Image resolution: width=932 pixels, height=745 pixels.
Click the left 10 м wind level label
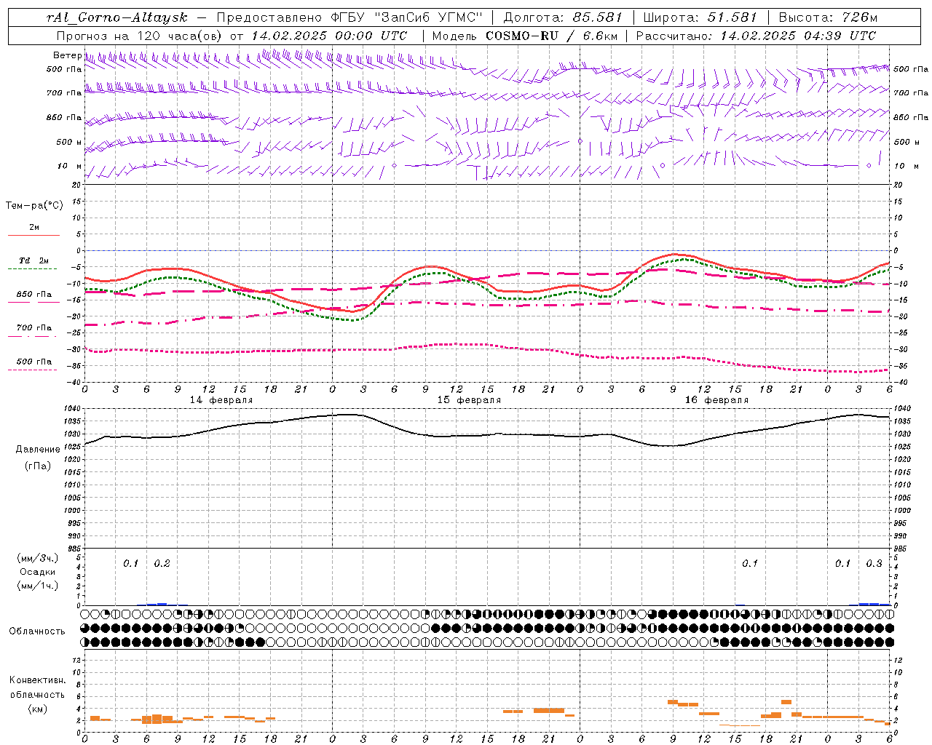(x=70, y=166)
